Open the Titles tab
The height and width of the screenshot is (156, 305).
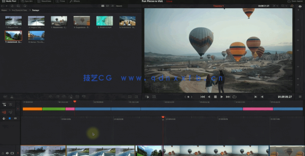(60, 1)
